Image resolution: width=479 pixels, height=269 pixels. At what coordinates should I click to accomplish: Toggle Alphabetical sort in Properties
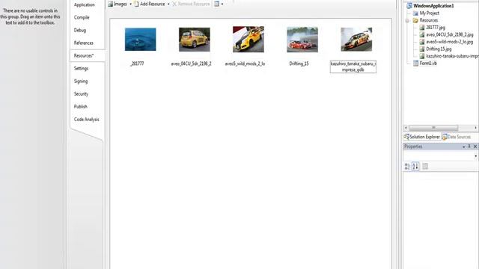click(x=415, y=166)
